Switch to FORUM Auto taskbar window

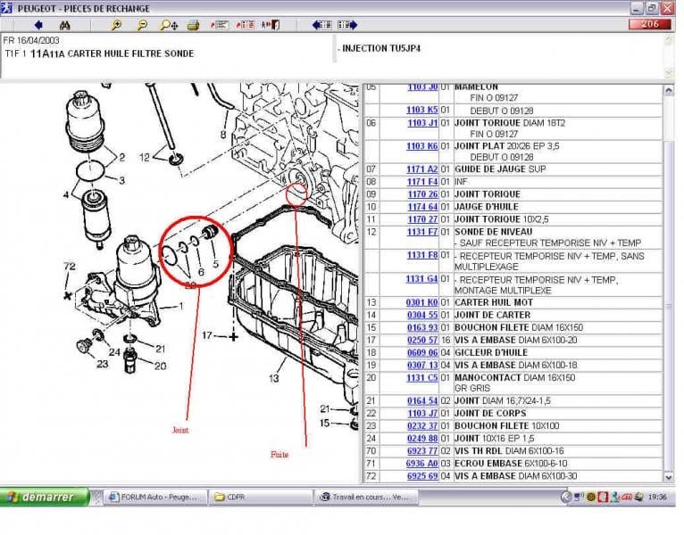pos(154,497)
